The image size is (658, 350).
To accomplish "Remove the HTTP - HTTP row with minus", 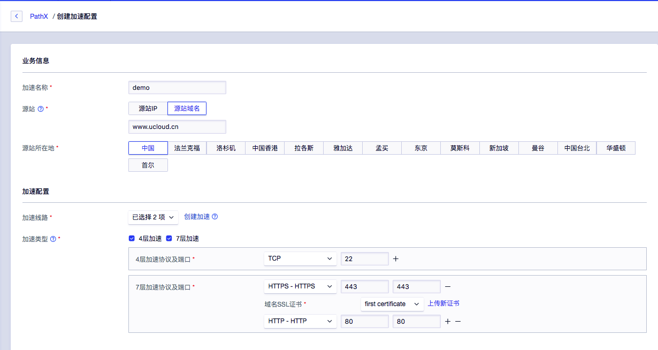I will (x=458, y=321).
